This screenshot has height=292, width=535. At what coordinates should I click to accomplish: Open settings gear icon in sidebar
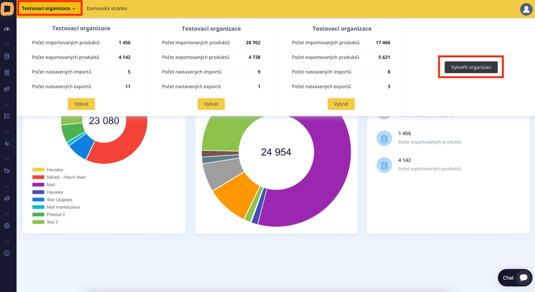pos(7,226)
